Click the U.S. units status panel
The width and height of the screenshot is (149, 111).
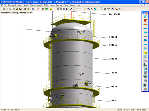[x=133, y=110]
